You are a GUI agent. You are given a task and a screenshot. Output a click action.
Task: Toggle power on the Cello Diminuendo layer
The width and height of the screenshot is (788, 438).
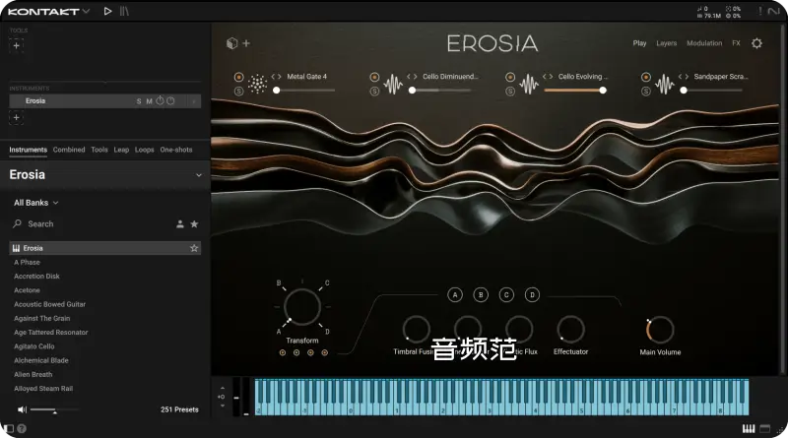(x=374, y=77)
